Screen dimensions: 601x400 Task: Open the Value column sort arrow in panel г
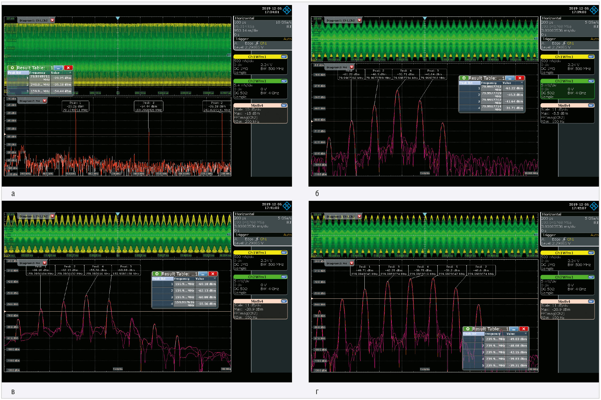(525, 334)
